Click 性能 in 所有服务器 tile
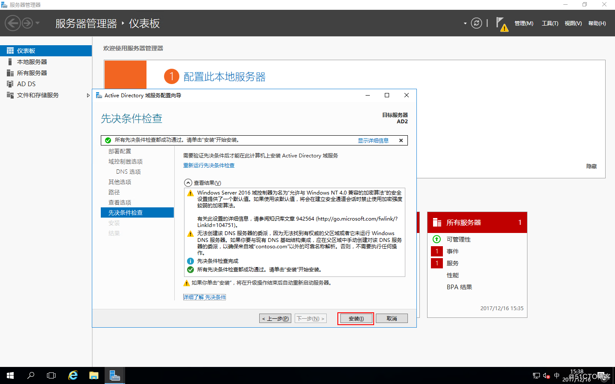The image size is (615, 384). click(x=453, y=275)
